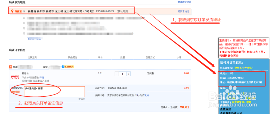The width and height of the screenshot is (272, 114).
Task: Click 买家备注 发中通快递，谢谢 in blue panel
Action: pyautogui.click(x=235, y=102)
